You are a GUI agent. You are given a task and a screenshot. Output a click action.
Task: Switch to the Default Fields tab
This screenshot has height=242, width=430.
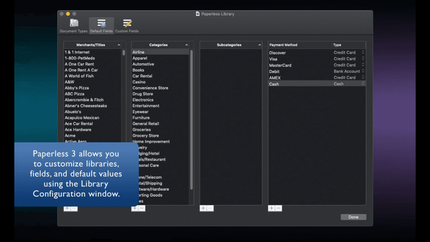coord(101,26)
